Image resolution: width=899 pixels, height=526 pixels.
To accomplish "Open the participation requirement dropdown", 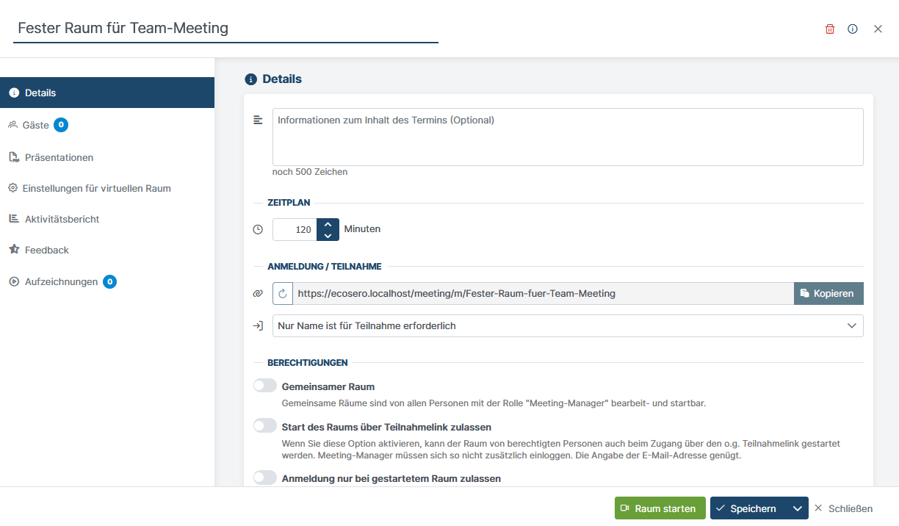I will (568, 325).
